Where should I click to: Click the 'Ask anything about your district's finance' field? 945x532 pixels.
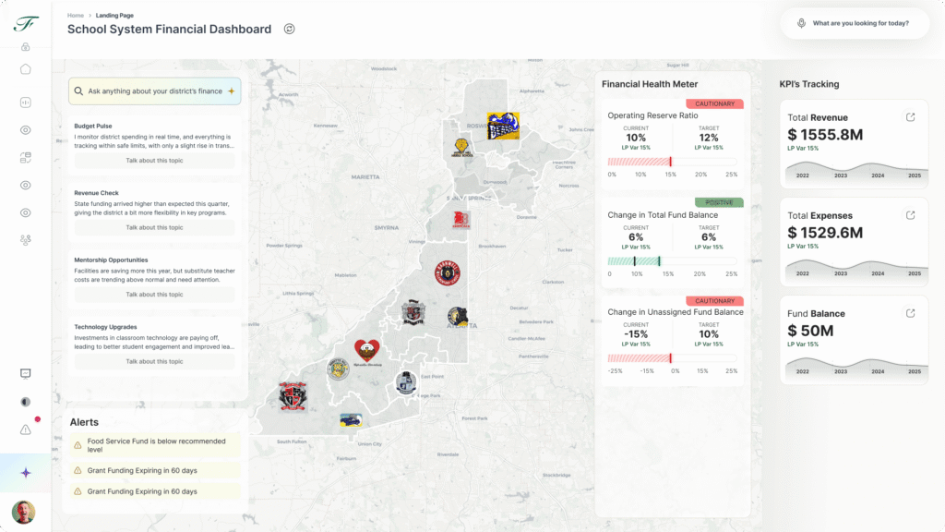click(154, 91)
